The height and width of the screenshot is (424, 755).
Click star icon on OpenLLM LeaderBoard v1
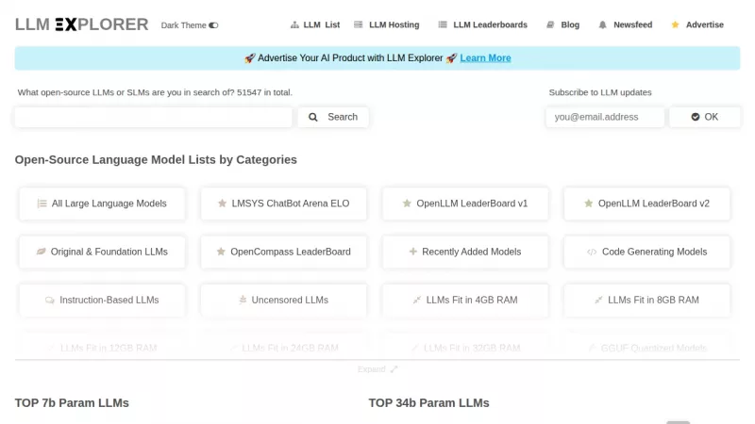coord(407,204)
